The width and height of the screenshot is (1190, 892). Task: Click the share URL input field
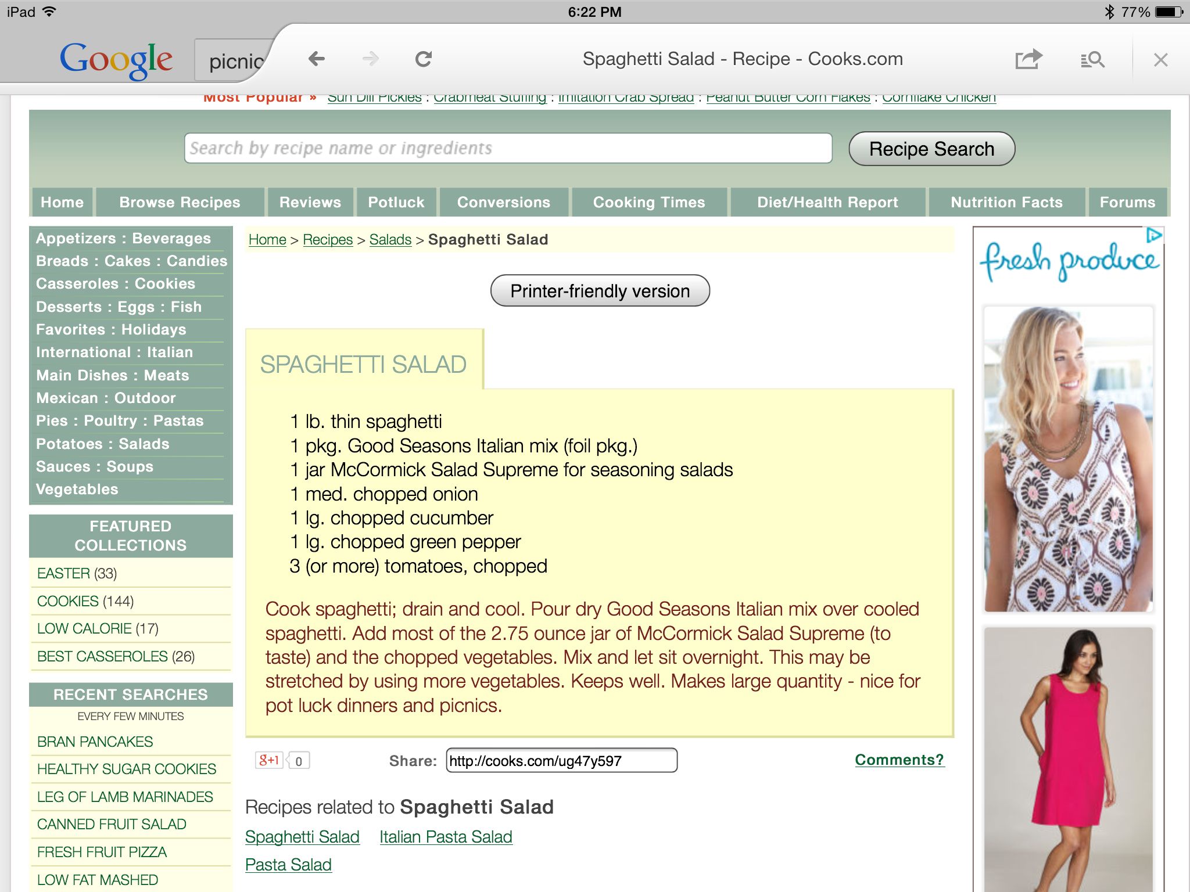click(x=560, y=759)
